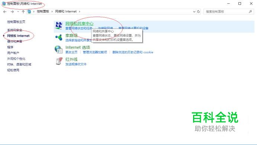Click the Forward navigation arrow

coord(12,11)
